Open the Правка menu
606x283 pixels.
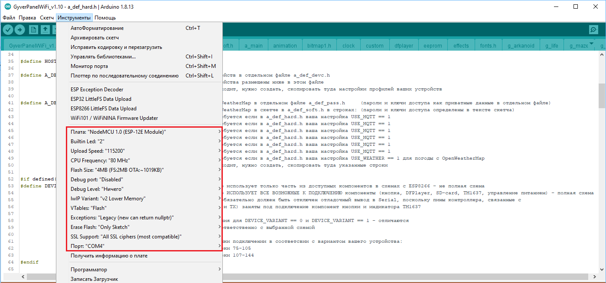coord(27,18)
